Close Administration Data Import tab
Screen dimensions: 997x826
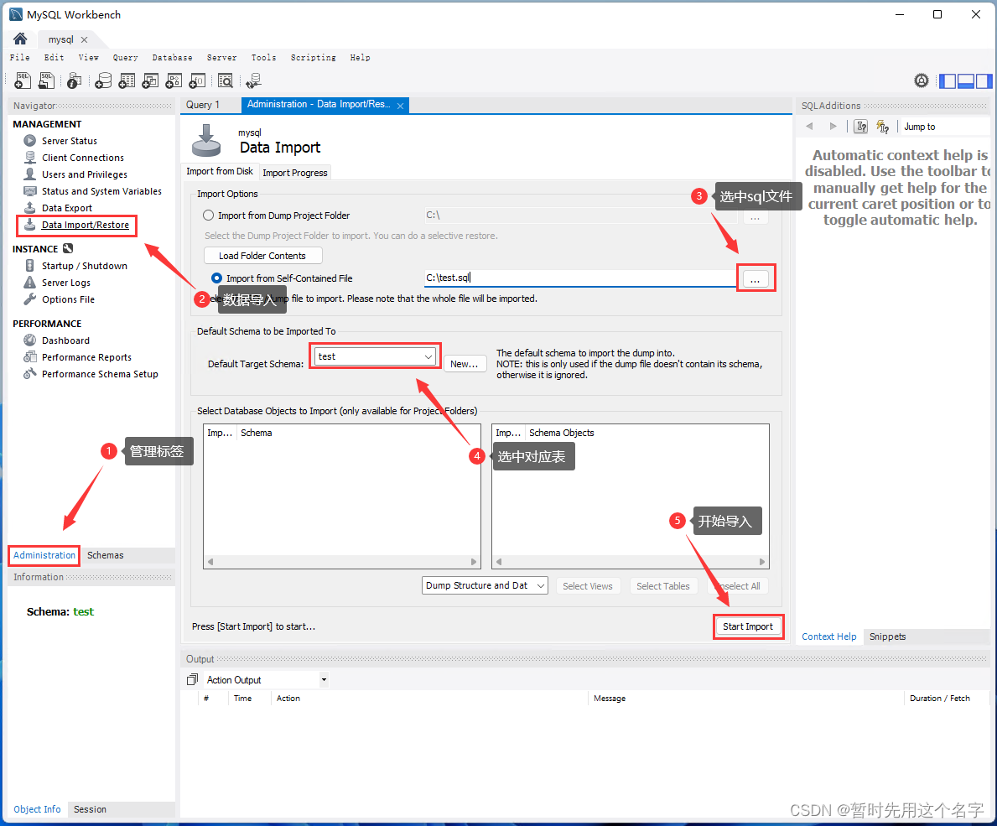pos(401,106)
